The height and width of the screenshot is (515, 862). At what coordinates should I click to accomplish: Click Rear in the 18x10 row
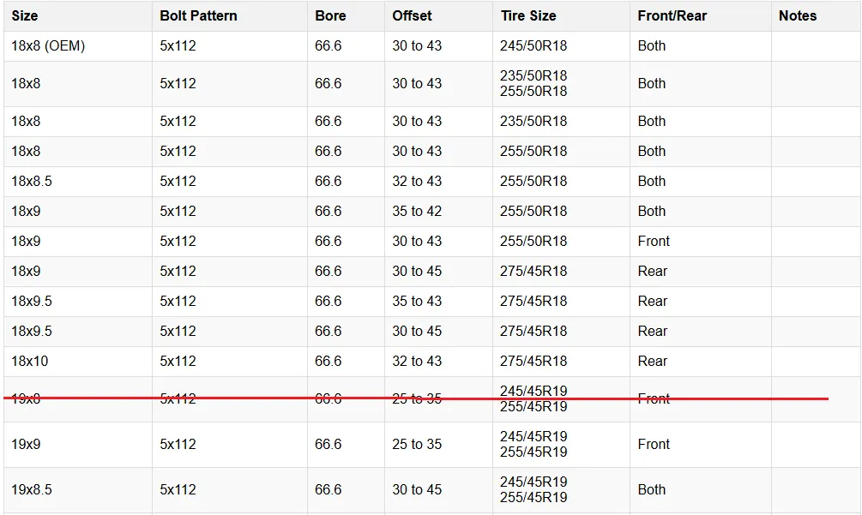coord(653,362)
